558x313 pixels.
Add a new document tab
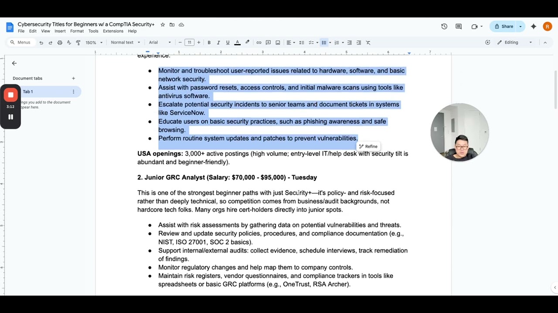[73, 78]
